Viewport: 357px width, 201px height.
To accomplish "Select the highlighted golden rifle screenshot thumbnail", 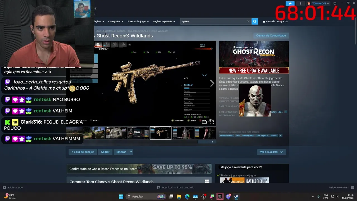I will (x=161, y=133).
